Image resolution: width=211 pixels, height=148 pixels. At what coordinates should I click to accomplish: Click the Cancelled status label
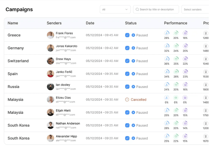[139, 100]
